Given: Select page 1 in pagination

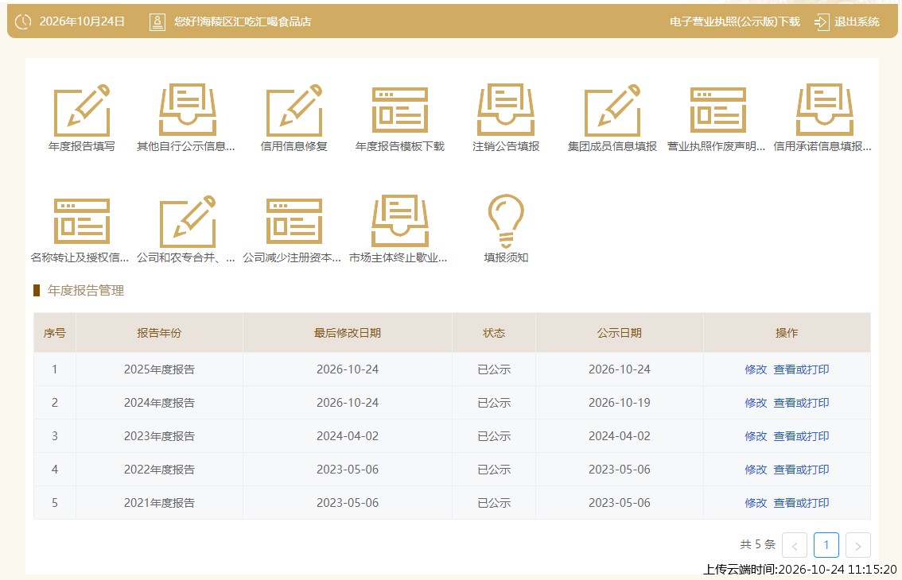Looking at the screenshot, I should (x=826, y=545).
